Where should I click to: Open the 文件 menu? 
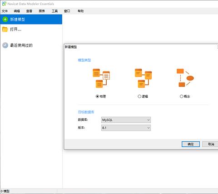5,11
